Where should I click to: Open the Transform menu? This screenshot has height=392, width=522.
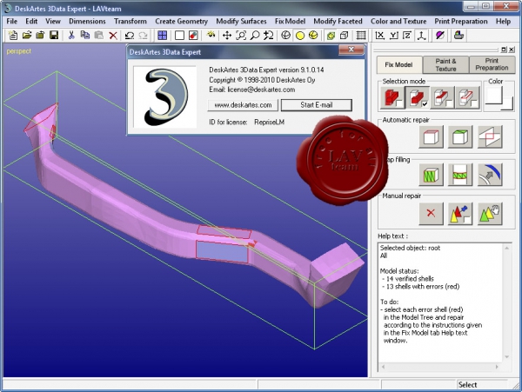(x=130, y=21)
